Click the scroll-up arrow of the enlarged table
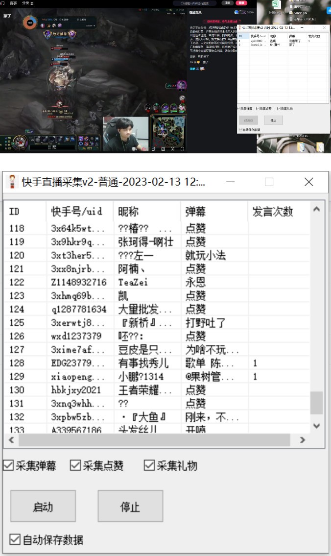Viewport: 331px width, 556px height. pyautogui.click(x=316, y=209)
